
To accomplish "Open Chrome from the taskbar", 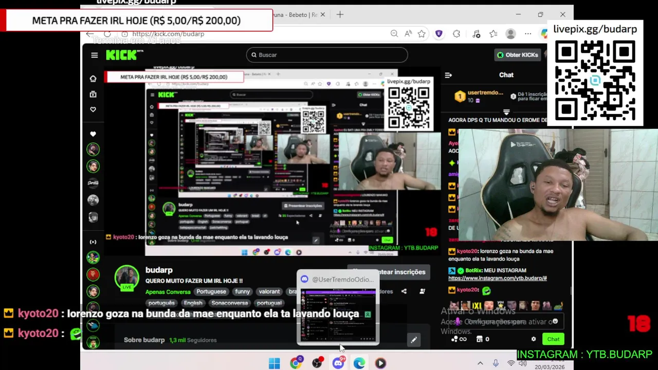I will (x=296, y=363).
